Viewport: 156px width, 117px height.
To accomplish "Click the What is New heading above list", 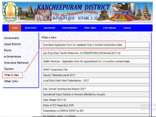I will pyautogui.click(x=49, y=37).
